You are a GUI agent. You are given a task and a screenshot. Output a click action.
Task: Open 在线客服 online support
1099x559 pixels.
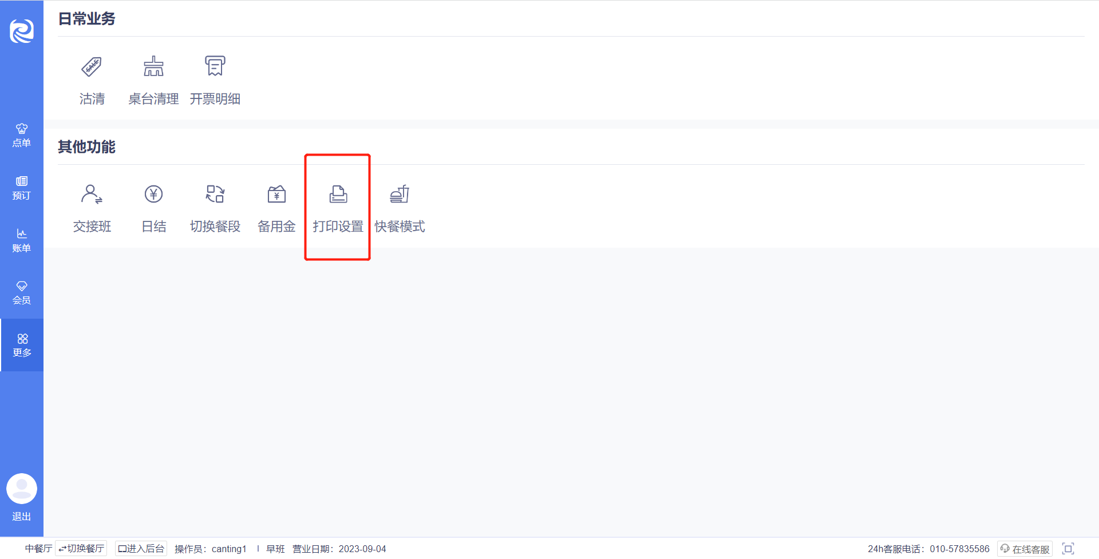click(x=1025, y=549)
